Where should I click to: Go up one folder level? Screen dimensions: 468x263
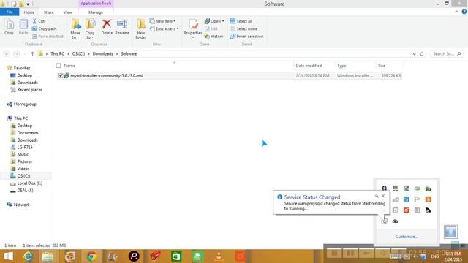tap(32, 53)
